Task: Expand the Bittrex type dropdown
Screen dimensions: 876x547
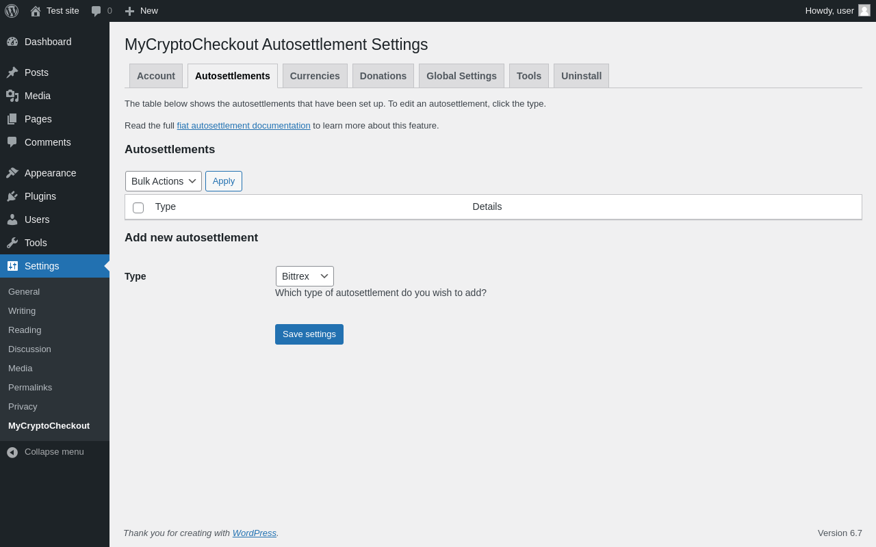Action: [x=305, y=276]
